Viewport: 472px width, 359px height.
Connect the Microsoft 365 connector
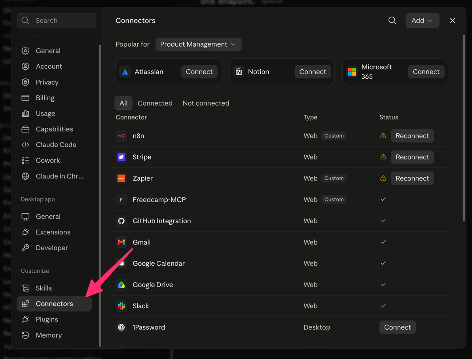(426, 72)
